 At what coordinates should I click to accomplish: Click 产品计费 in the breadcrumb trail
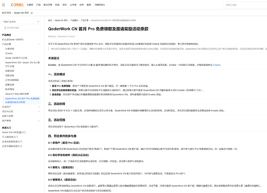(x=84, y=20)
